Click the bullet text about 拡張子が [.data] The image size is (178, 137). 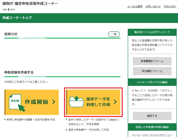click(94, 122)
